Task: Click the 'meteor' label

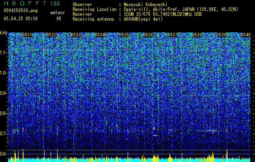Action: (x=58, y=13)
